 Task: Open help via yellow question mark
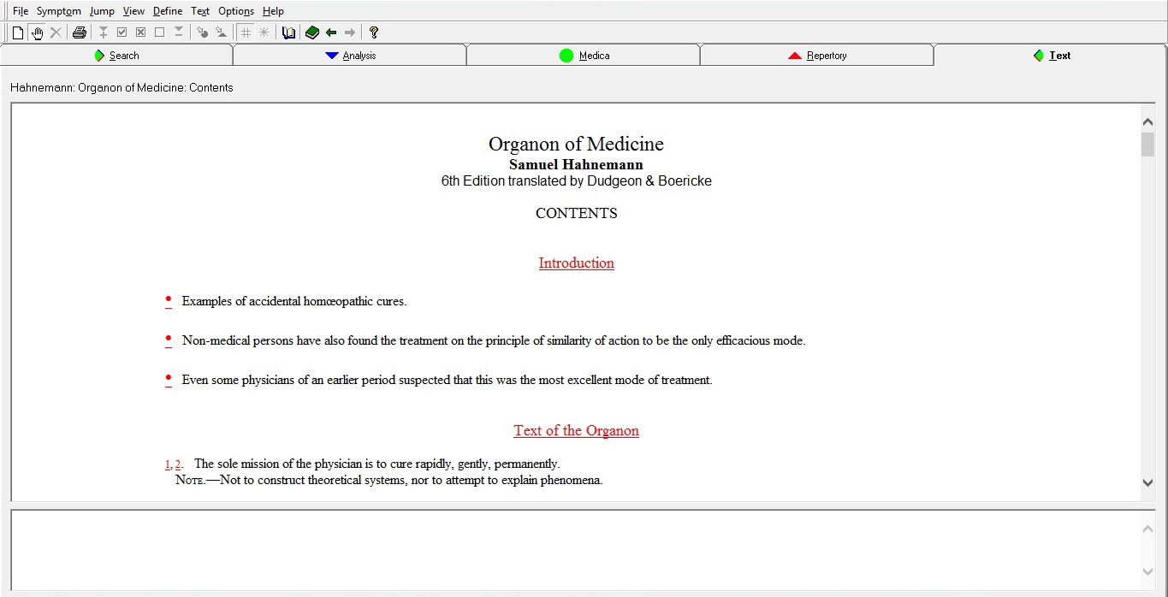(x=374, y=33)
